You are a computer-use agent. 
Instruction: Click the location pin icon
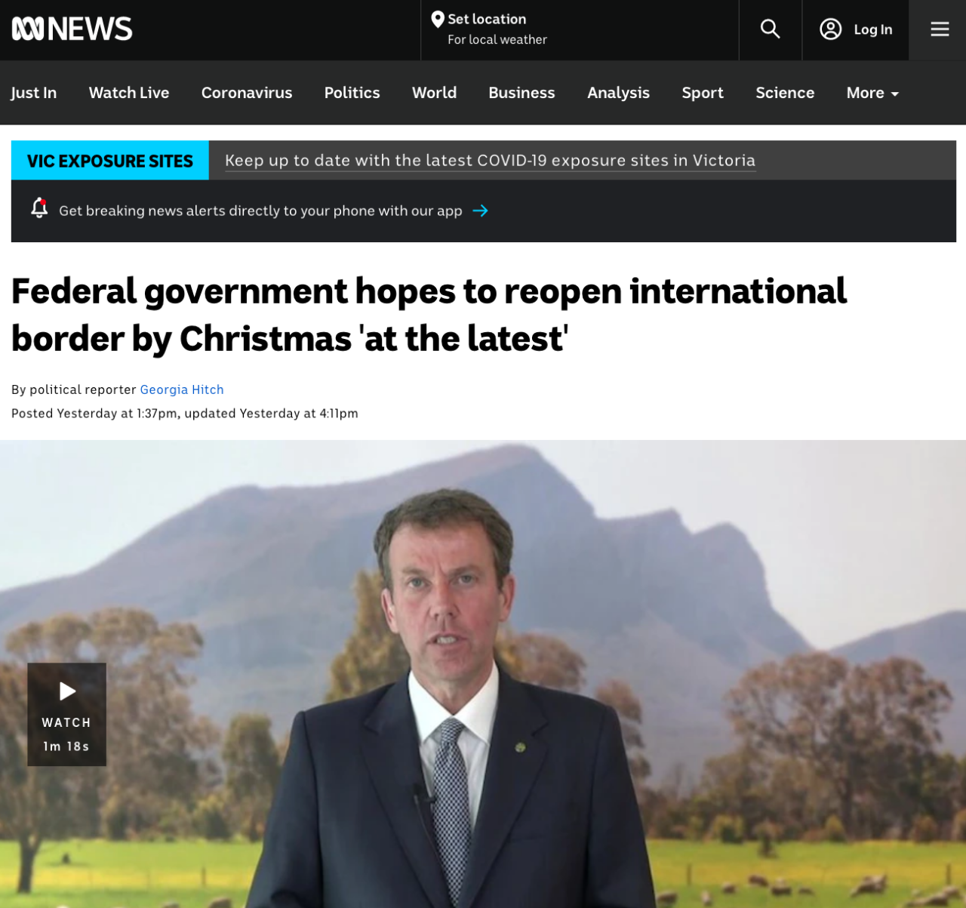pyautogui.click(x=437, y=20)
